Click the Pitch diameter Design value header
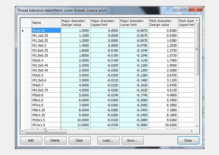219x155 pixels. [163, 23]
